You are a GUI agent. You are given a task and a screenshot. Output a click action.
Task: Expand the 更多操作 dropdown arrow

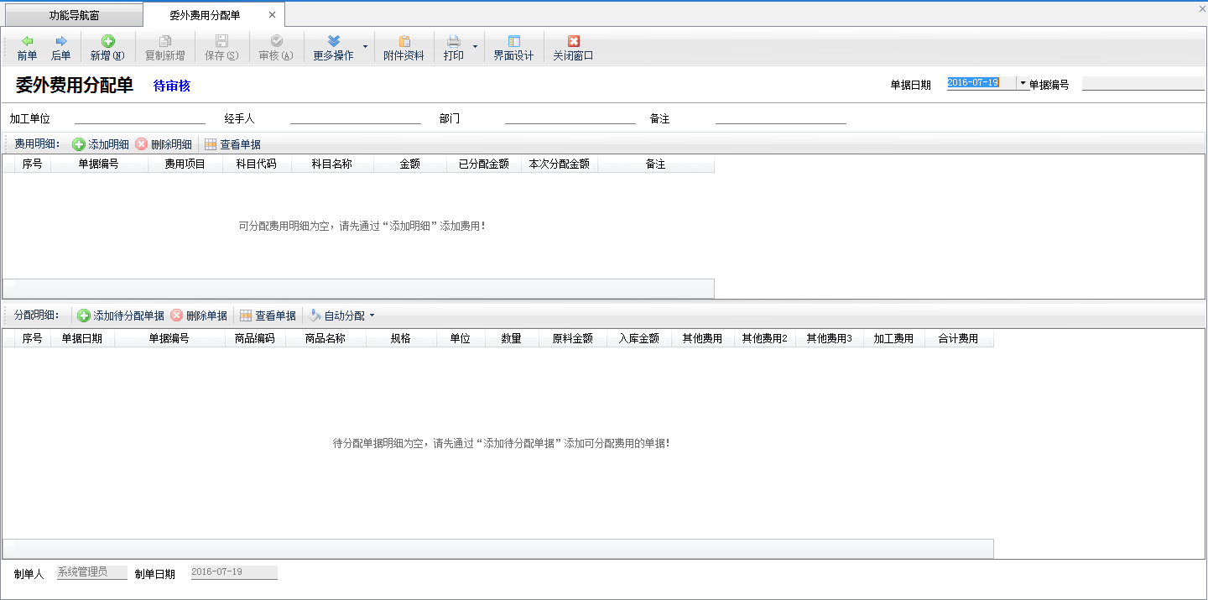coord(364,46)
